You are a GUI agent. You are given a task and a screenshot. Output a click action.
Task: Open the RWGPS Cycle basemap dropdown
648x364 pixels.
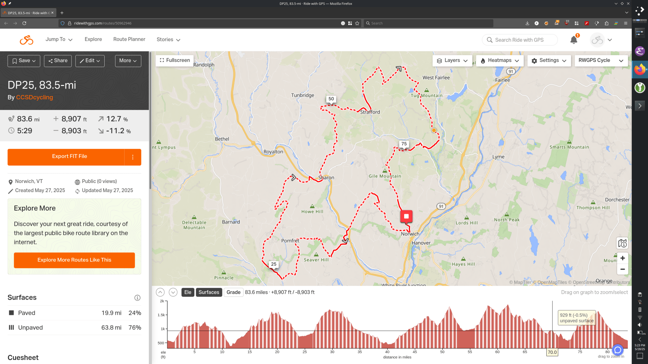click(601, 61)
